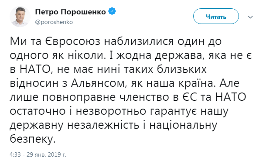Click the word наблизилися in the first line
This screenshot has width=266, height=161.
coord(139,41)
